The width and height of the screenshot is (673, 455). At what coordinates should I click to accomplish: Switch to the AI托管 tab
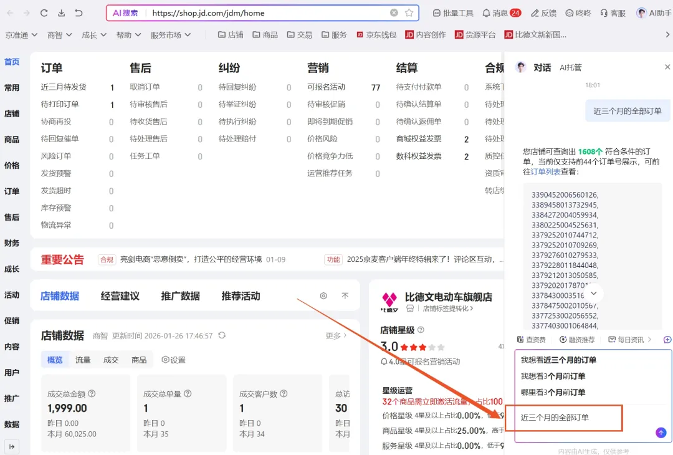[x=571, y=67]
